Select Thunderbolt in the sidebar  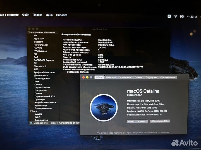pos(40,66)
